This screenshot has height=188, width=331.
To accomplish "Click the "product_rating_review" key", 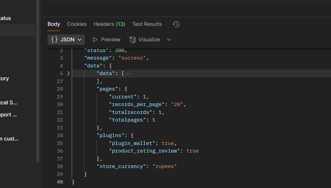I will point(144,151).
